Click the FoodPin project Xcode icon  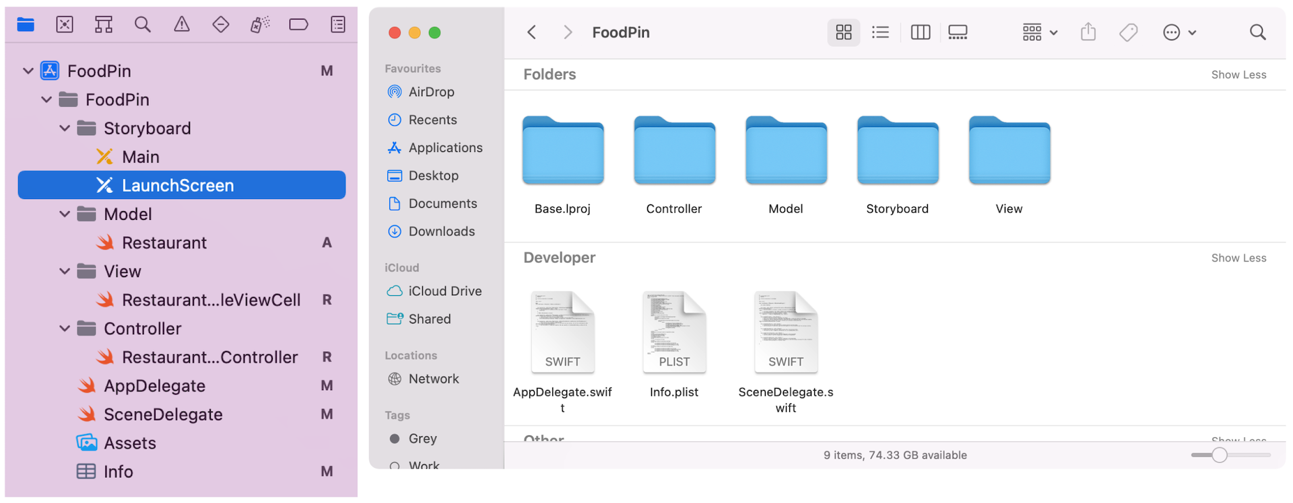click(50, 71)
